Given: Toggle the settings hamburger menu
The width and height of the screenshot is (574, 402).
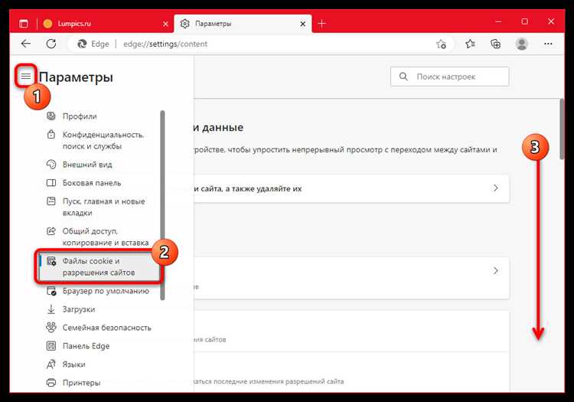Looking at the screenshot, I should coord(25,76).
